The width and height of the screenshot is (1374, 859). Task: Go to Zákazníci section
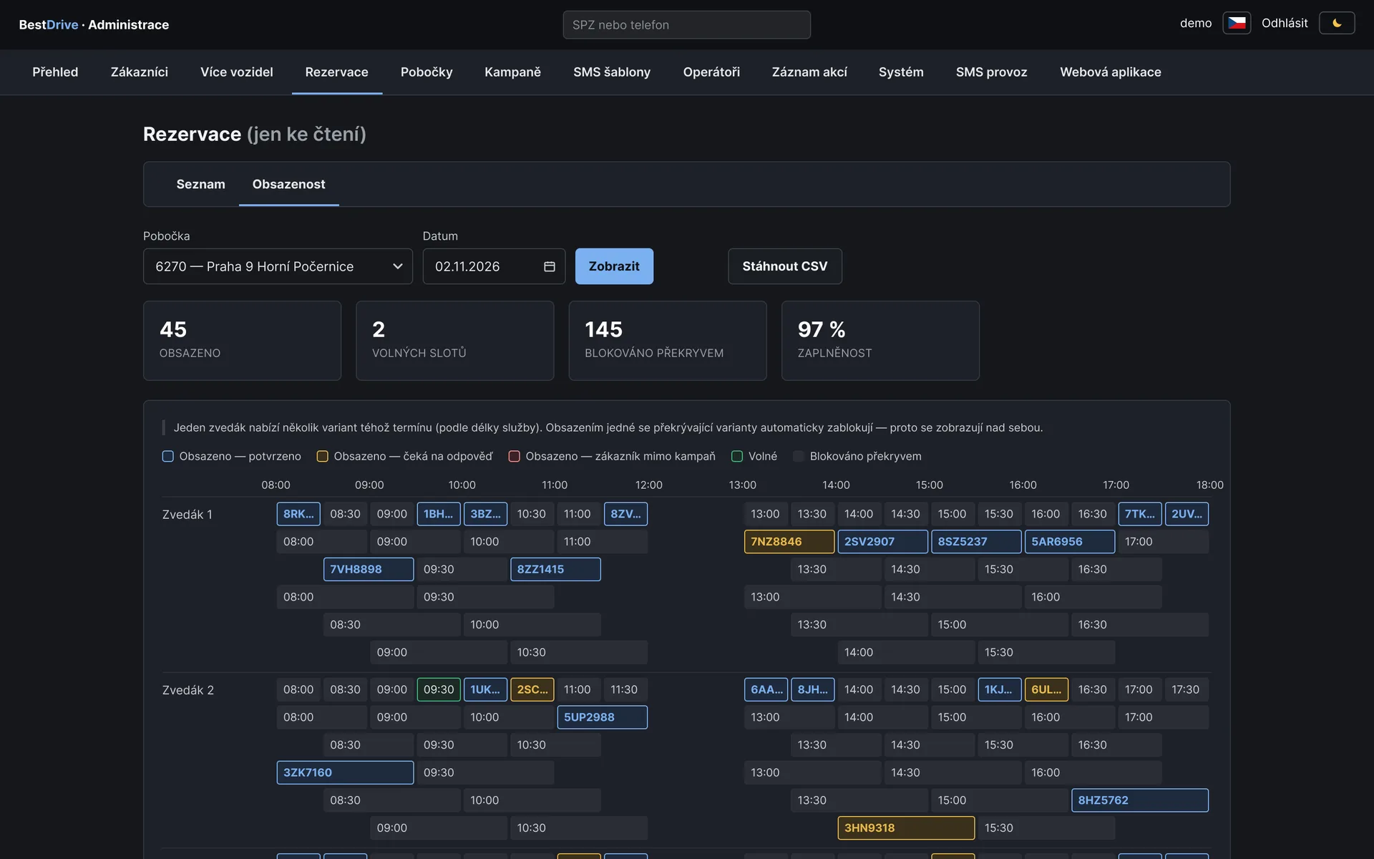point(140,72)
